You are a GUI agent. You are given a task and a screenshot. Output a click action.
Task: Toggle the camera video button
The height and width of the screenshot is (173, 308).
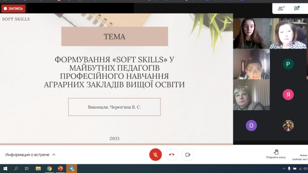point(188,155)
